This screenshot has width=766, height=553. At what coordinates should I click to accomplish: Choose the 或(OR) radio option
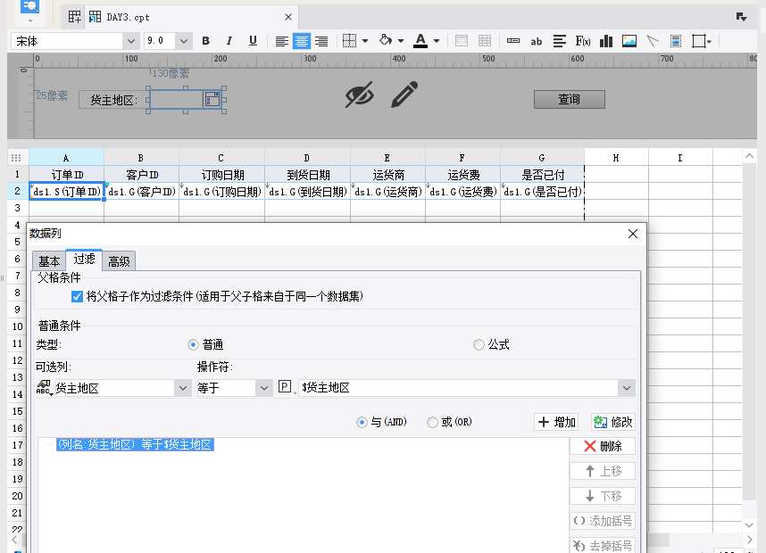click(x=433, y=422)
